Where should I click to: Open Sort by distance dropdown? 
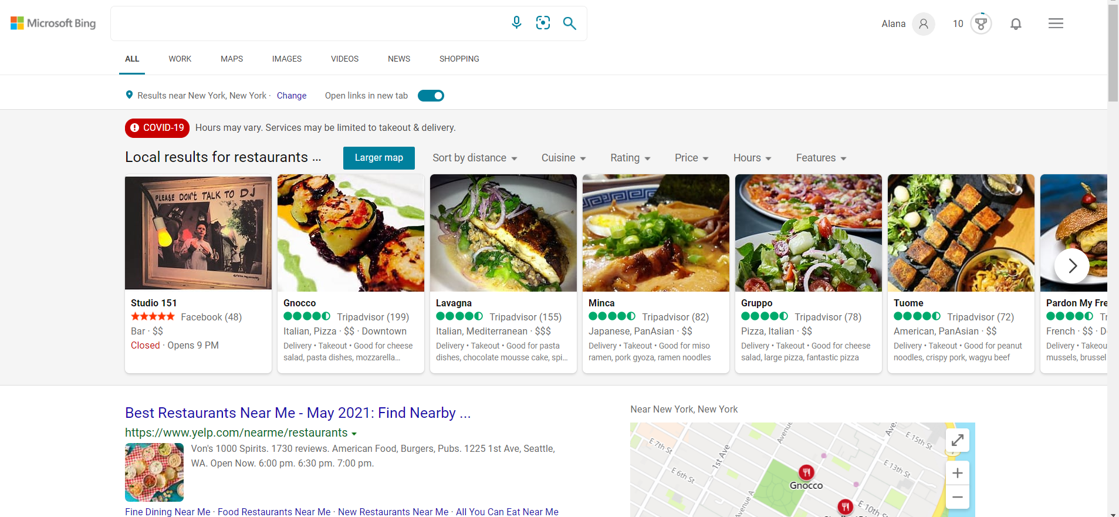(x=475, y=158)
